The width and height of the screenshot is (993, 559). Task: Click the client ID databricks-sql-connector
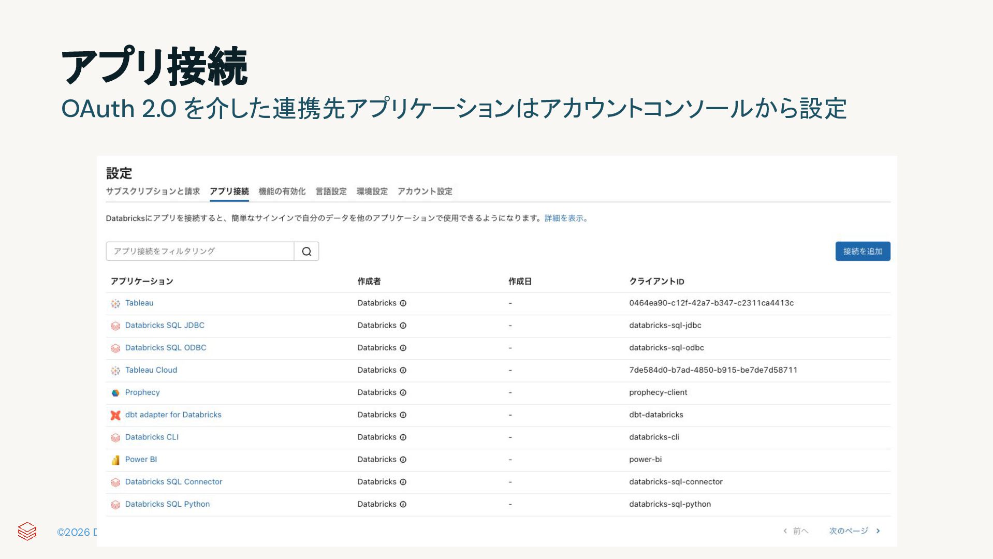(x=676, y=482)
